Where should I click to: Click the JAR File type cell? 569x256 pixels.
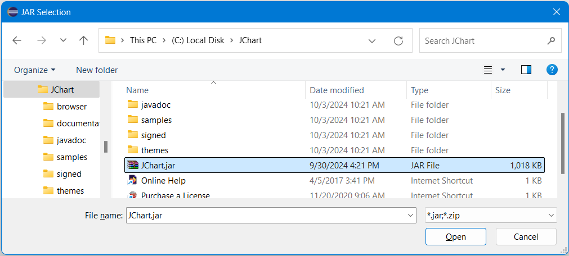pos(425,166)
